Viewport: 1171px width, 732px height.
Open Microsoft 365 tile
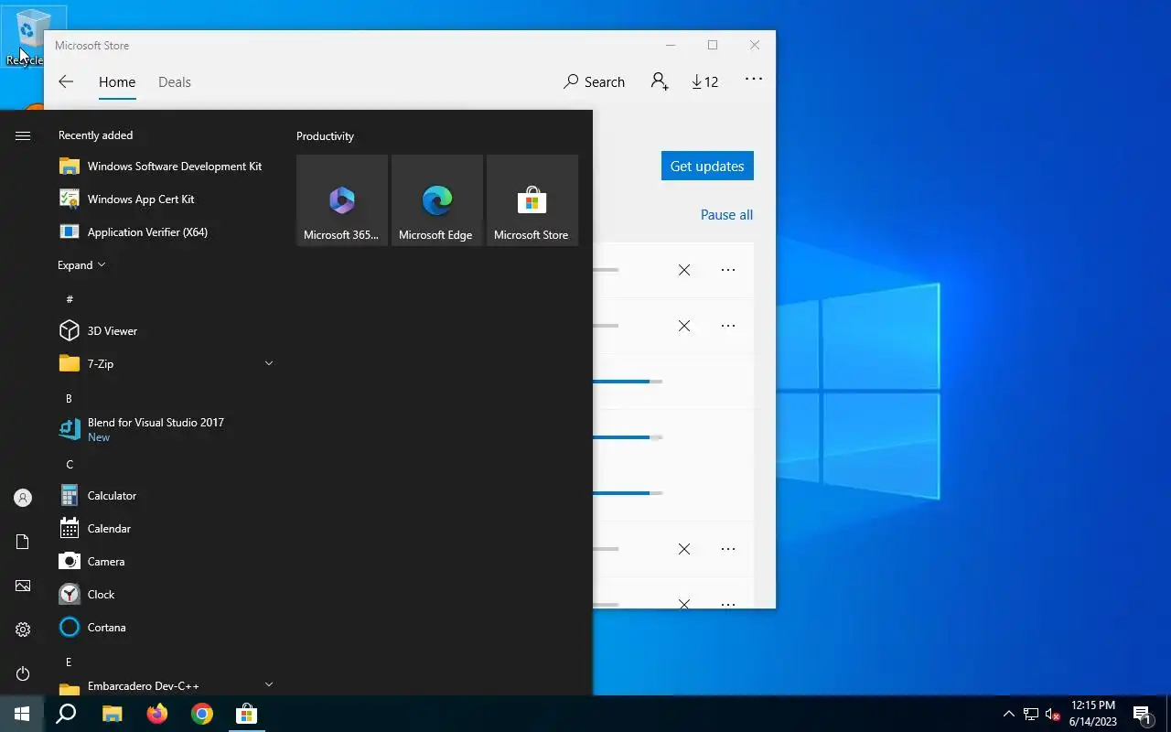tap(342, 200)
